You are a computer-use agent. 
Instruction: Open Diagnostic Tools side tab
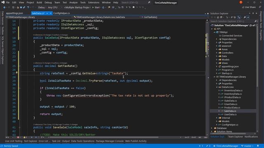click(261, 20)
